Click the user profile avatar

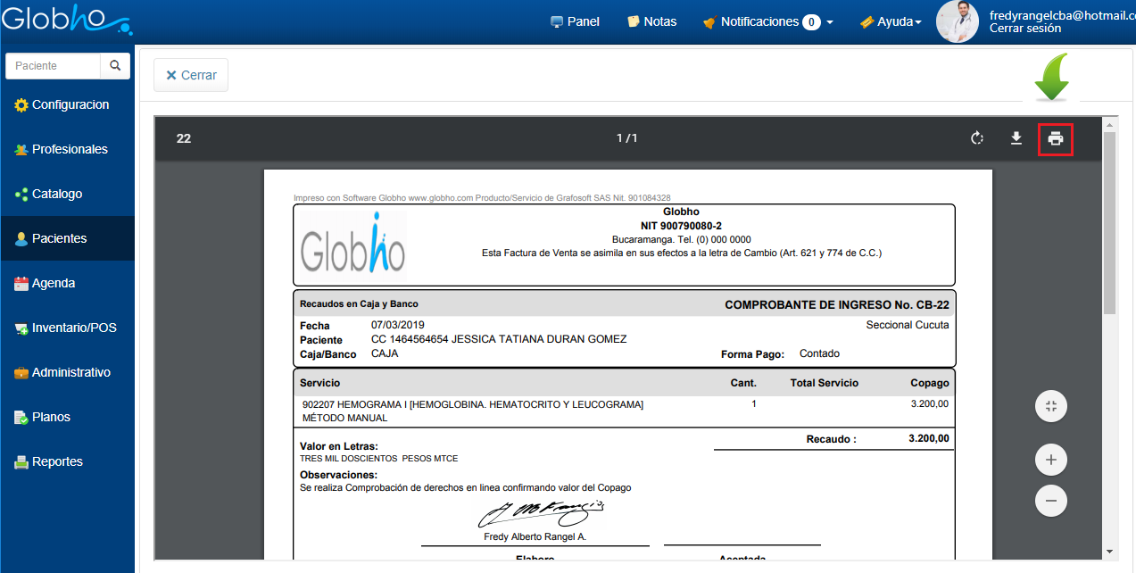tap(958, 21)
